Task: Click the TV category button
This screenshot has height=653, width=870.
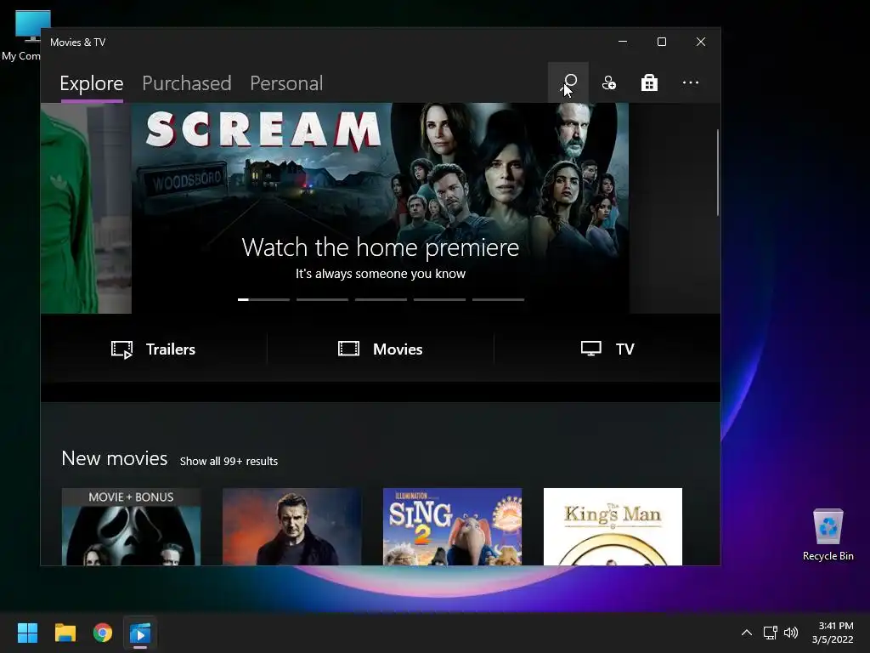Action: pyautogui.click(x=607, y=349)
